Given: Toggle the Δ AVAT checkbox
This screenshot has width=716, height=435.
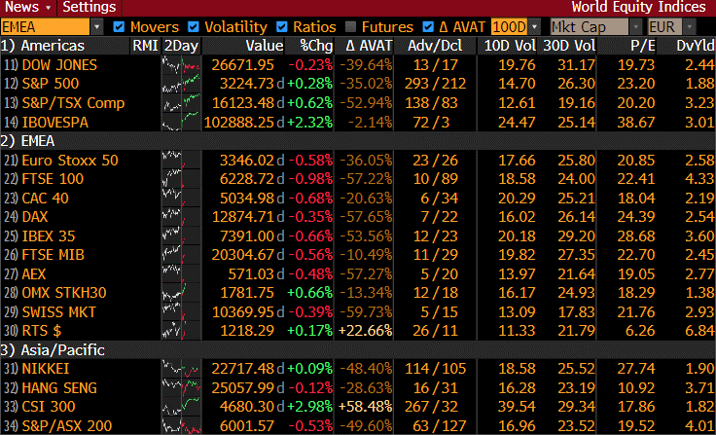Looking at the screenshot, I should [428, 27].
